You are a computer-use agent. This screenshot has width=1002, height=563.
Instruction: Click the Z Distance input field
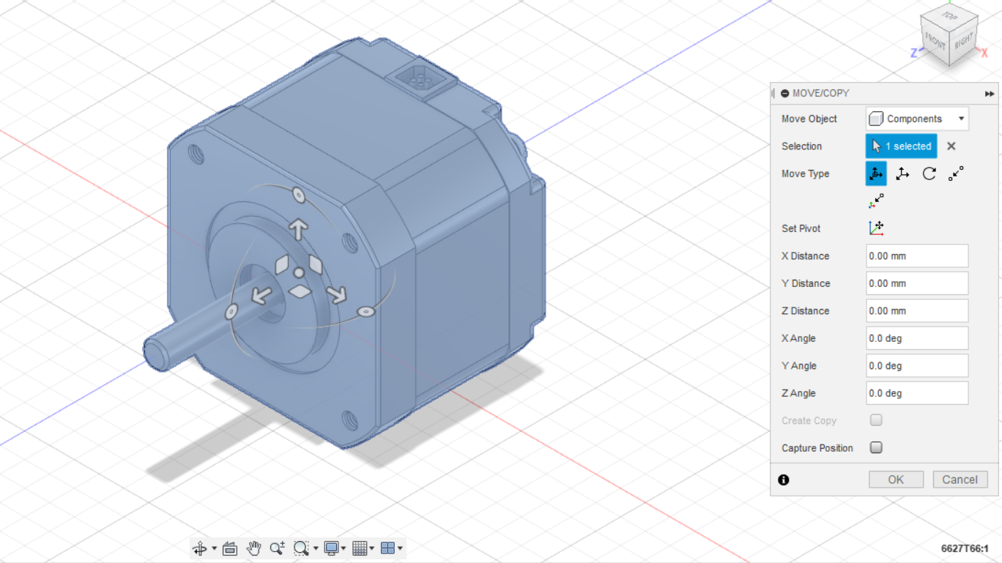917,310
